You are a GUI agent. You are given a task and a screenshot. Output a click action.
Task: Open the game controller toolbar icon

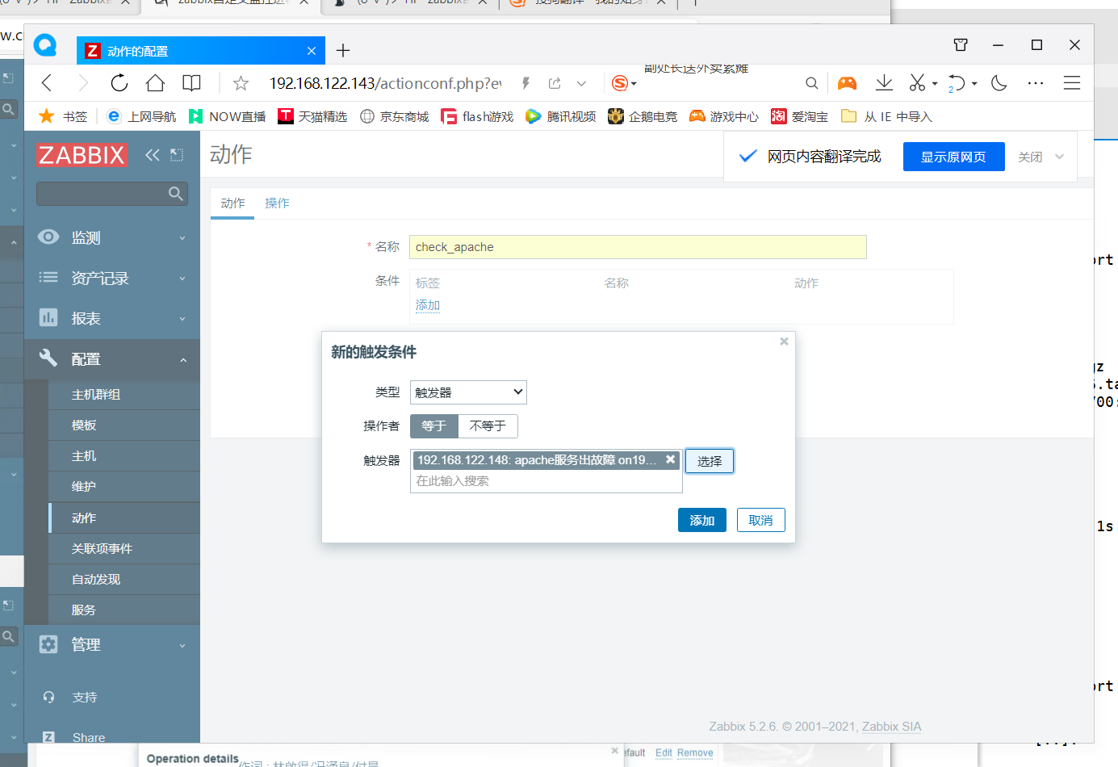(847, 82)
